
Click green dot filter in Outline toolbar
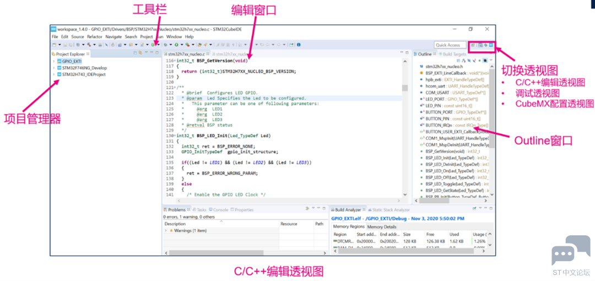(480, 61)
